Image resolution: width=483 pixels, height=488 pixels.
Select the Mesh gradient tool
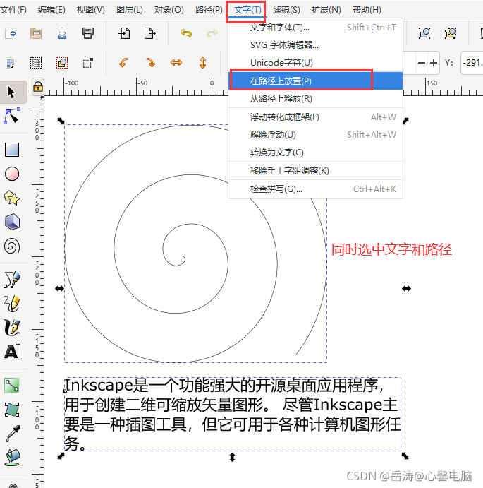12,410
